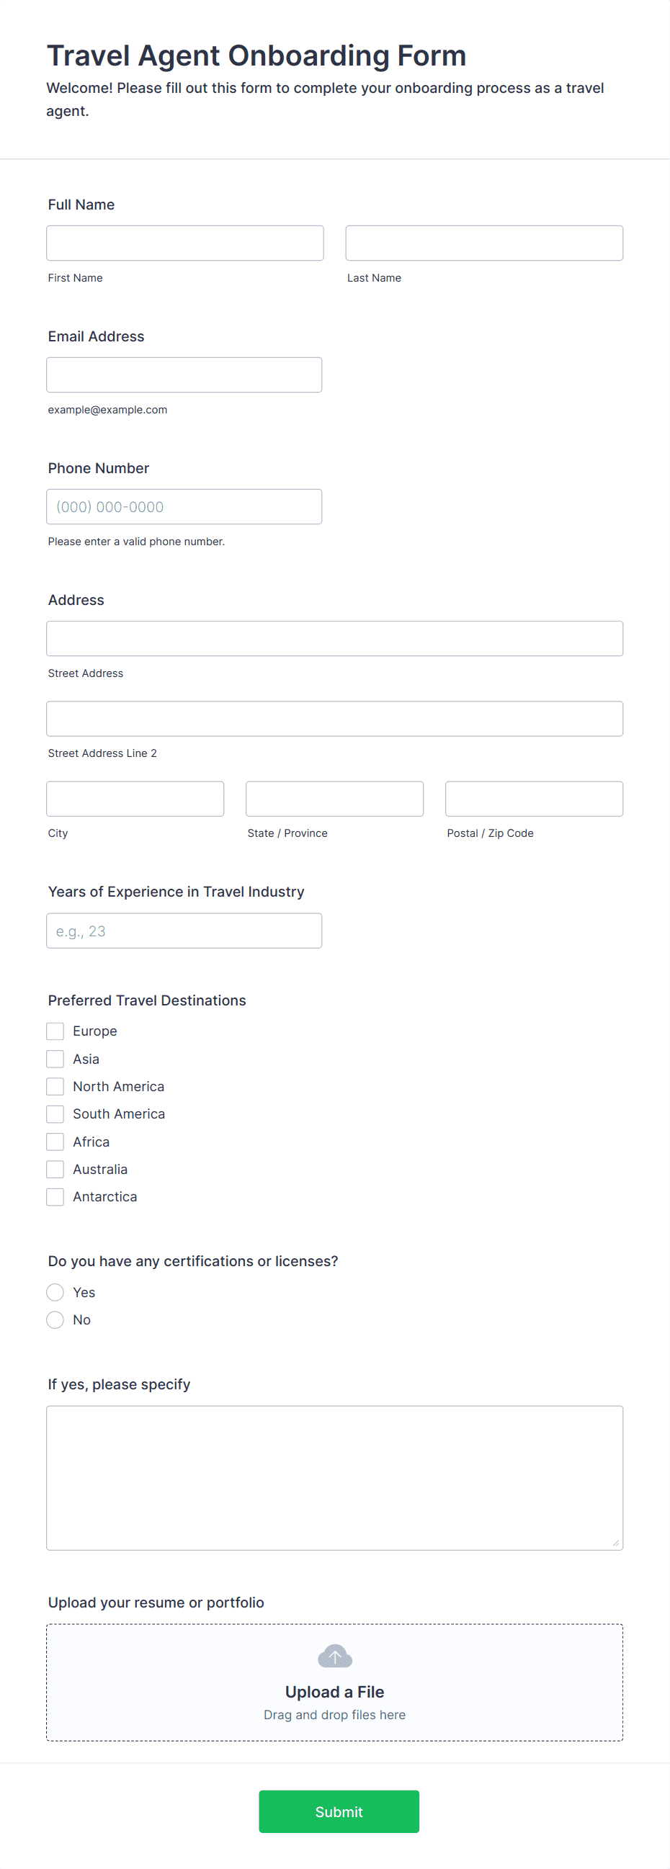Click into the Last Name field

point(484,243)
